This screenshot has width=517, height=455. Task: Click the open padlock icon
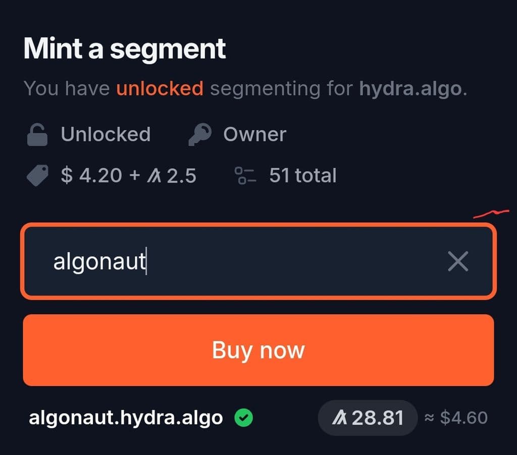pos(37,135)
